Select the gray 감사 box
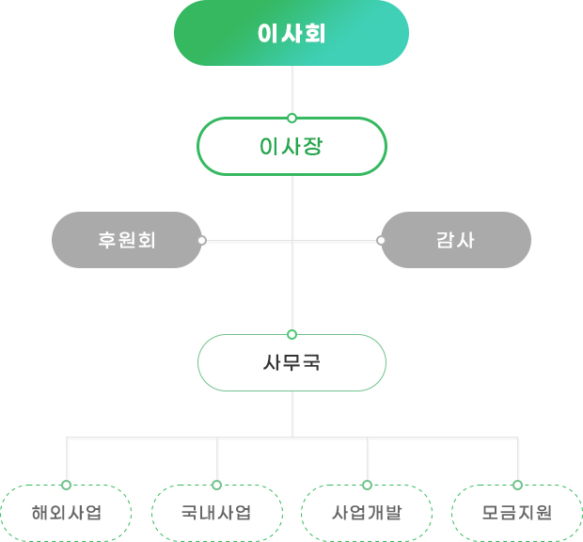This screenshot has height=542, width=583. tap(456, 240)
